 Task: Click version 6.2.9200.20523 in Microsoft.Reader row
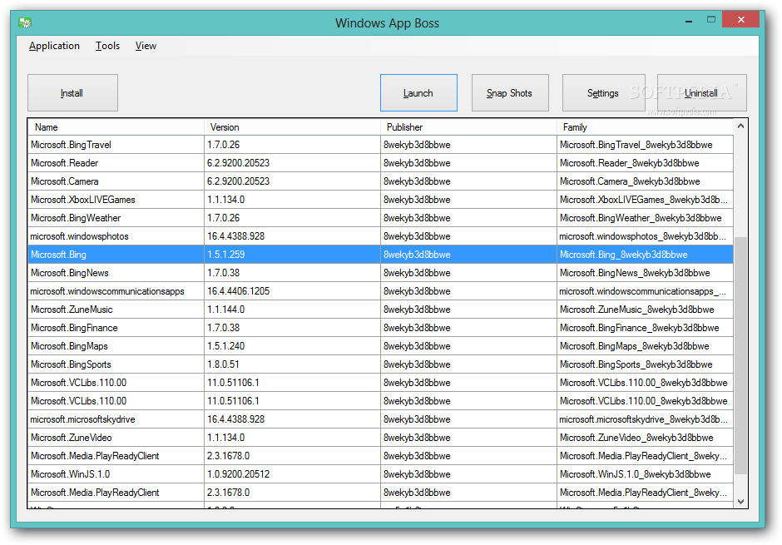coord(292,163)
